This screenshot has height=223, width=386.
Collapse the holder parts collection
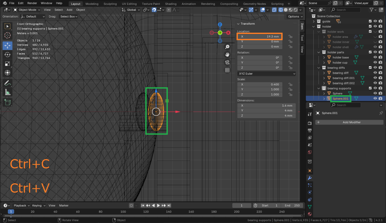(x=319, y=52)
